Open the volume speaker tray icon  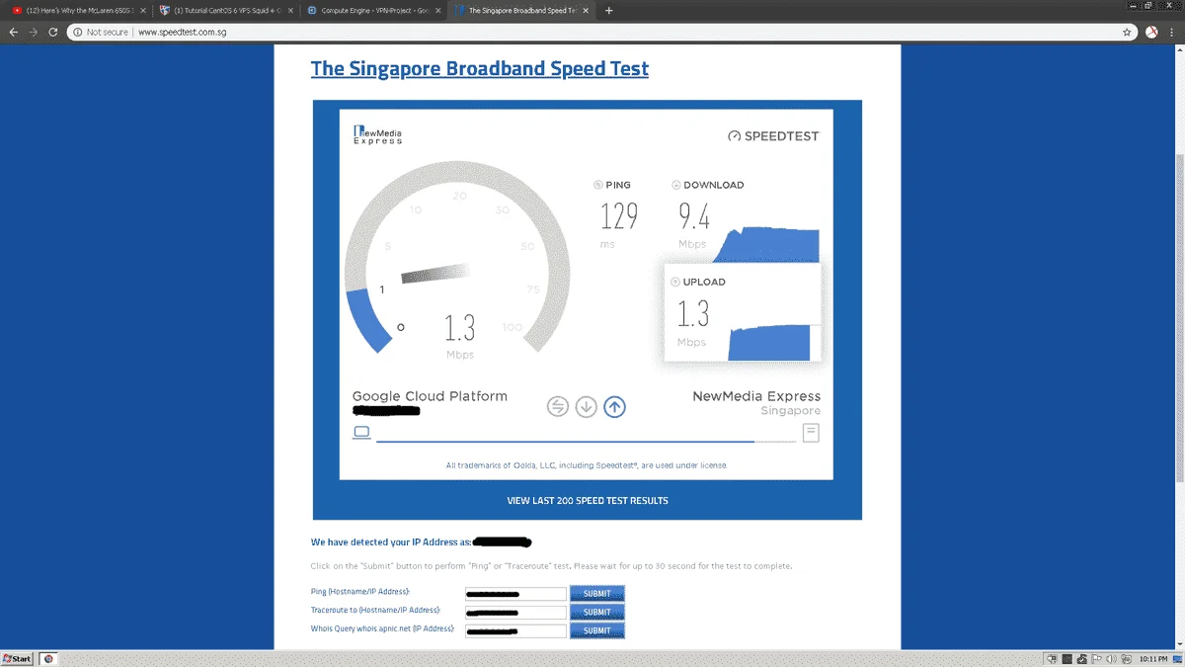point(1111,658)
